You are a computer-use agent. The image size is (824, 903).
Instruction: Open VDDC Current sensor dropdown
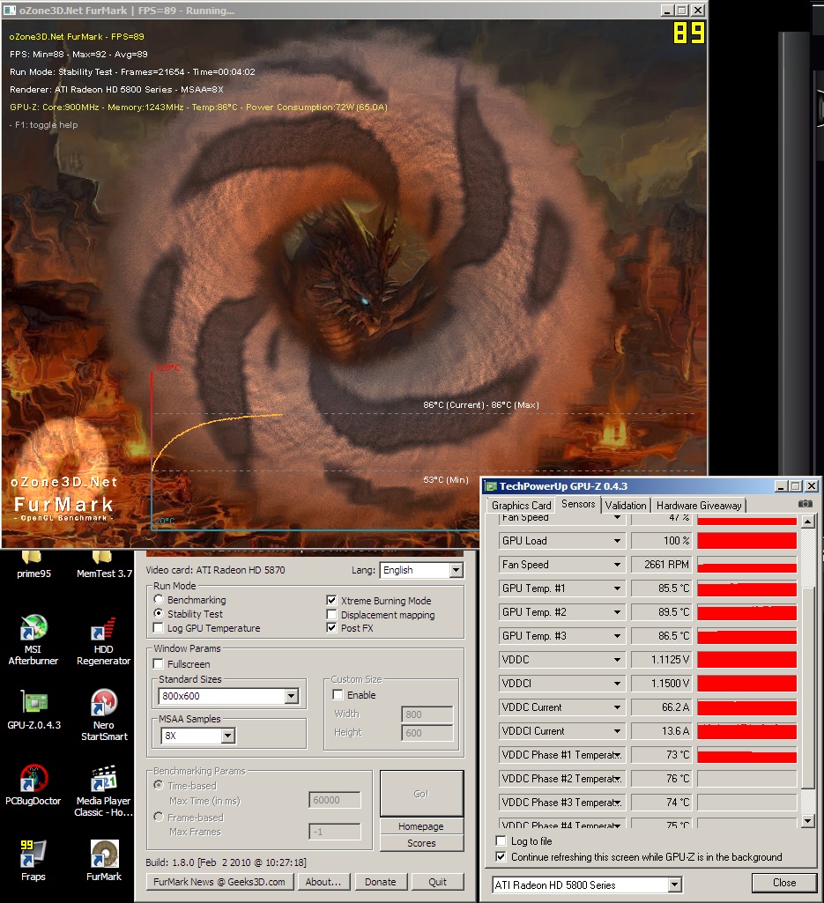point(617,707)
